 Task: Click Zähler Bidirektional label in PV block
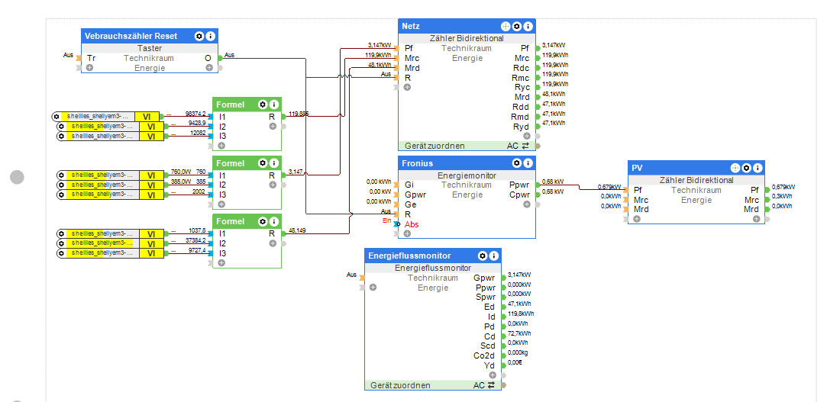696,180
